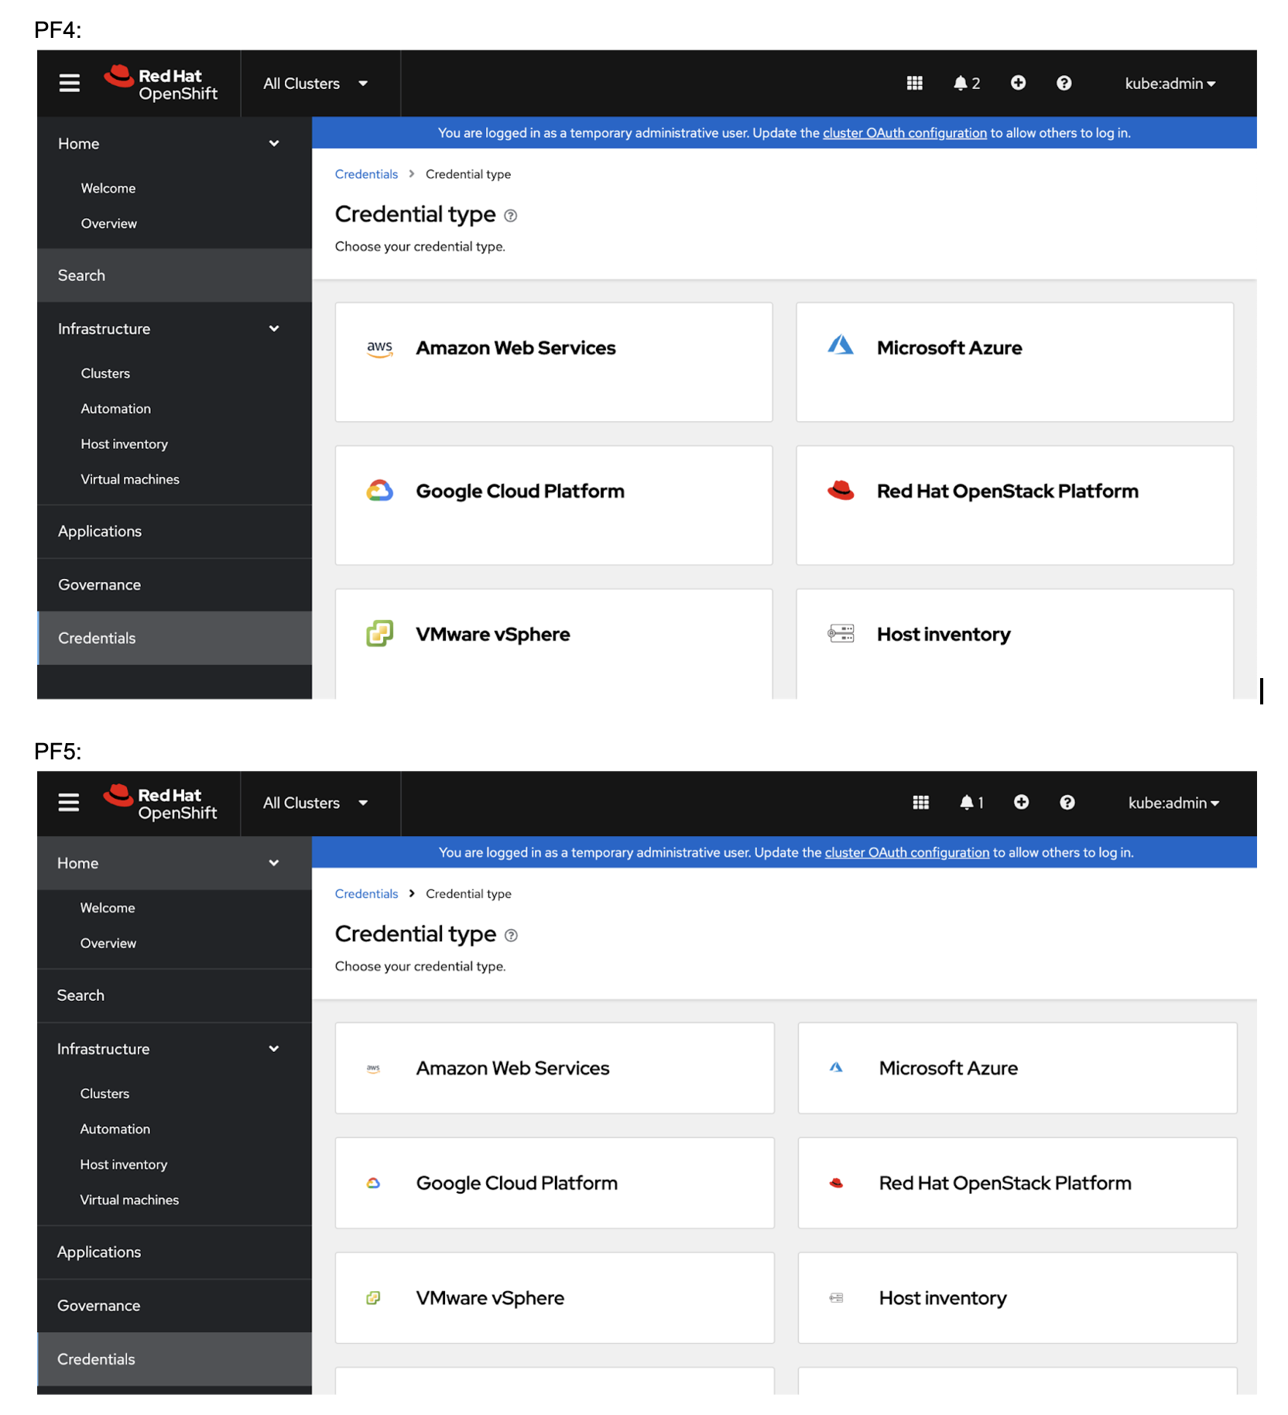Click the Azure logo icon in PF5 card
This screenshot has height=1415, width=1288.
coord(836,1067)
